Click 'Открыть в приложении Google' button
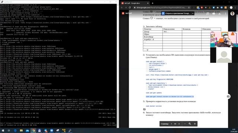This screenshot has height=133, width=238. click(x=176, y=13)
